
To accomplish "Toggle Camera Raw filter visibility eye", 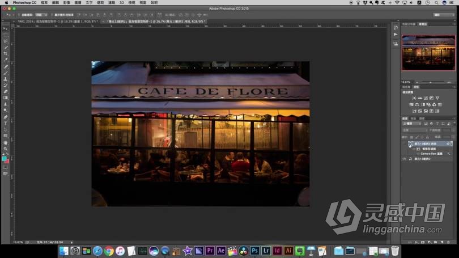I will click(418, 154).
